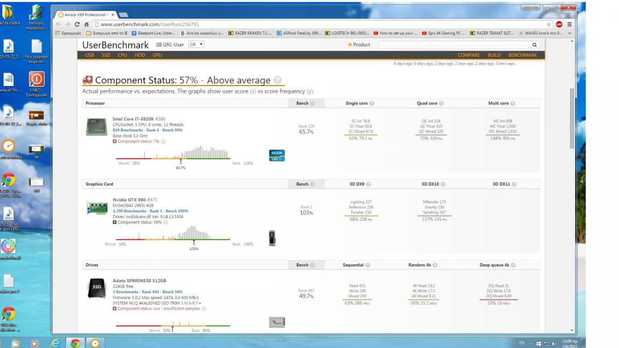Expand the drive Component status n/a section
Image resolution: width=619 pixels, height=348 pixels.
(x=115, y=309)
